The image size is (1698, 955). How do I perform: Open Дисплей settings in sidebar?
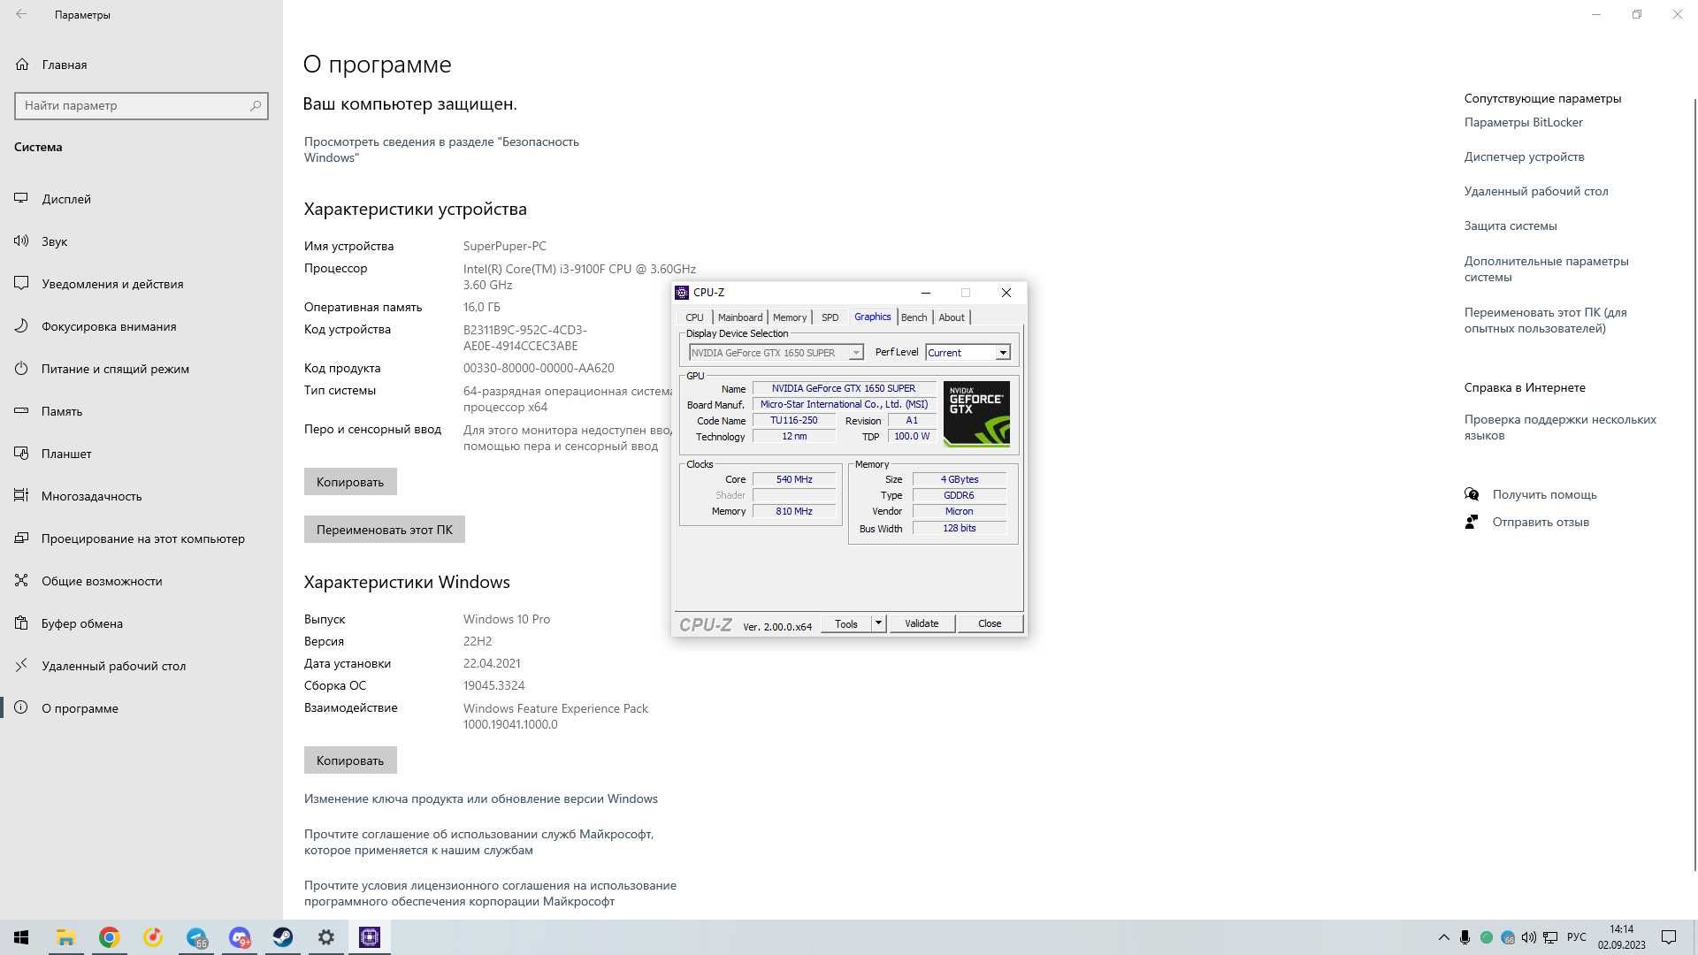66,199
